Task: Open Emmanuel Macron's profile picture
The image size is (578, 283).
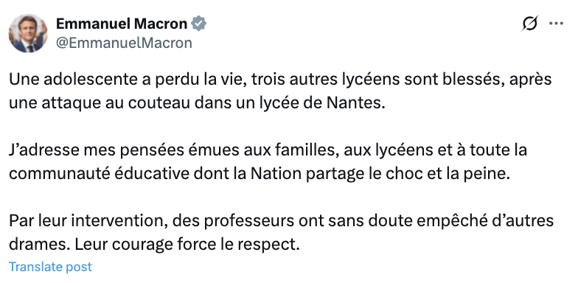Action: [28, 34]
